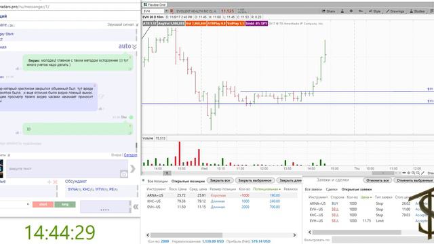Click the EVH symbol input field
434x244 pixels.
point(153,11)
